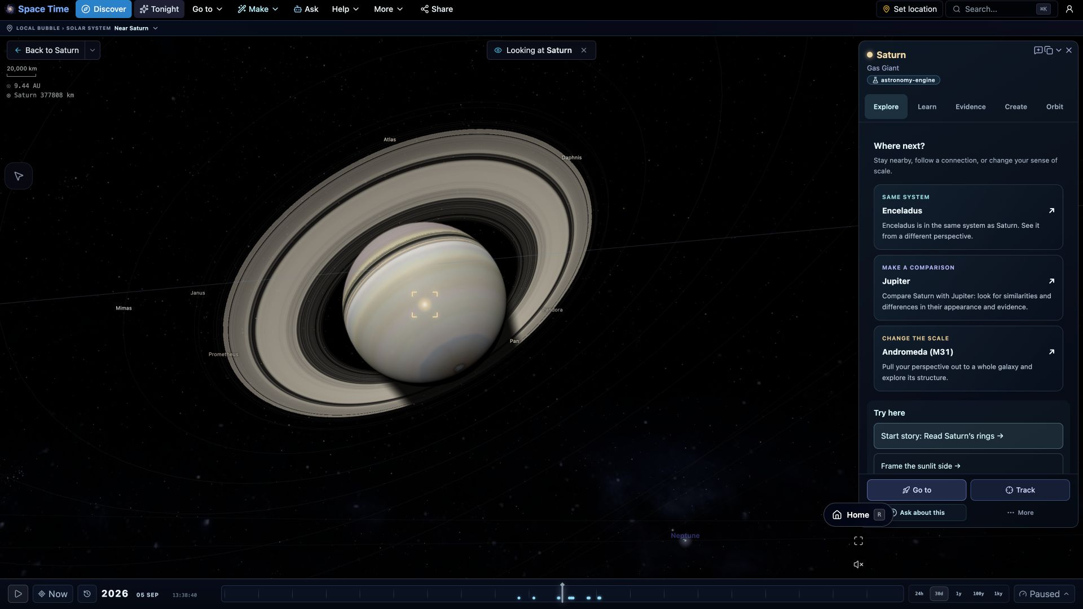Switch to the Orbit tab

(1054, 107)
